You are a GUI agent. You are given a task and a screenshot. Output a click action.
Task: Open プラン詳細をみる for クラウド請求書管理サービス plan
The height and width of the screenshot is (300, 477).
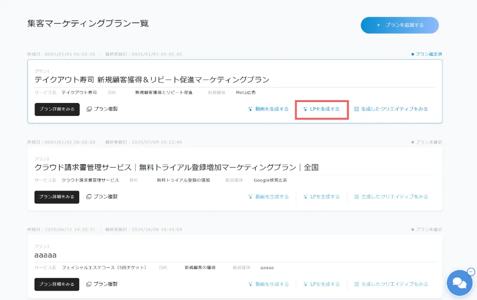click(57, 197)
